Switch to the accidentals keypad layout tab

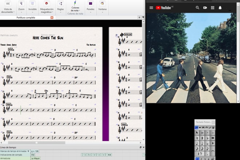(213, 128)
